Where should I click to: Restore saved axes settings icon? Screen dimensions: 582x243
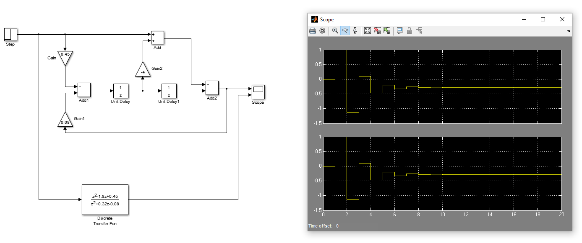pyautogui.click(x=387, y=31)
